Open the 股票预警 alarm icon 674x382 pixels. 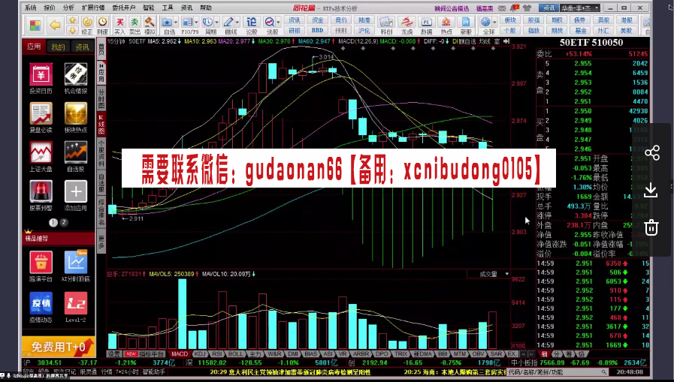(41, 195)
